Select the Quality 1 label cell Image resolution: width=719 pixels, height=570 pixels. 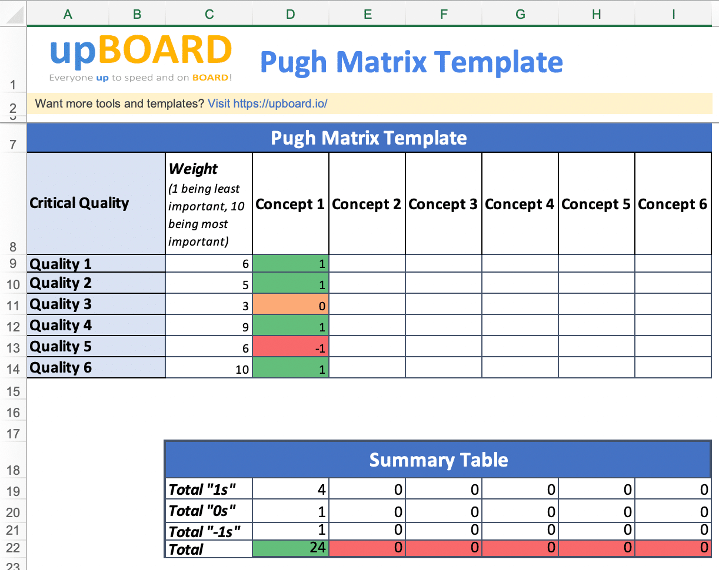[x=96, y=263]
